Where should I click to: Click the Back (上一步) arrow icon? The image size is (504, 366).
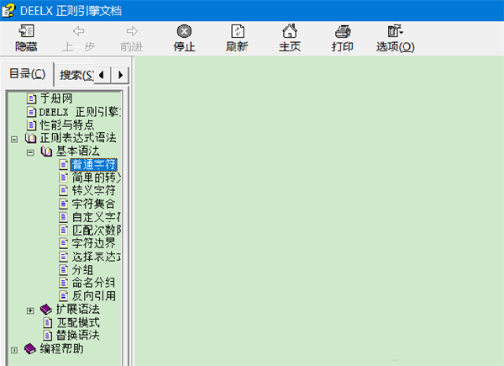tap(79, 31)
